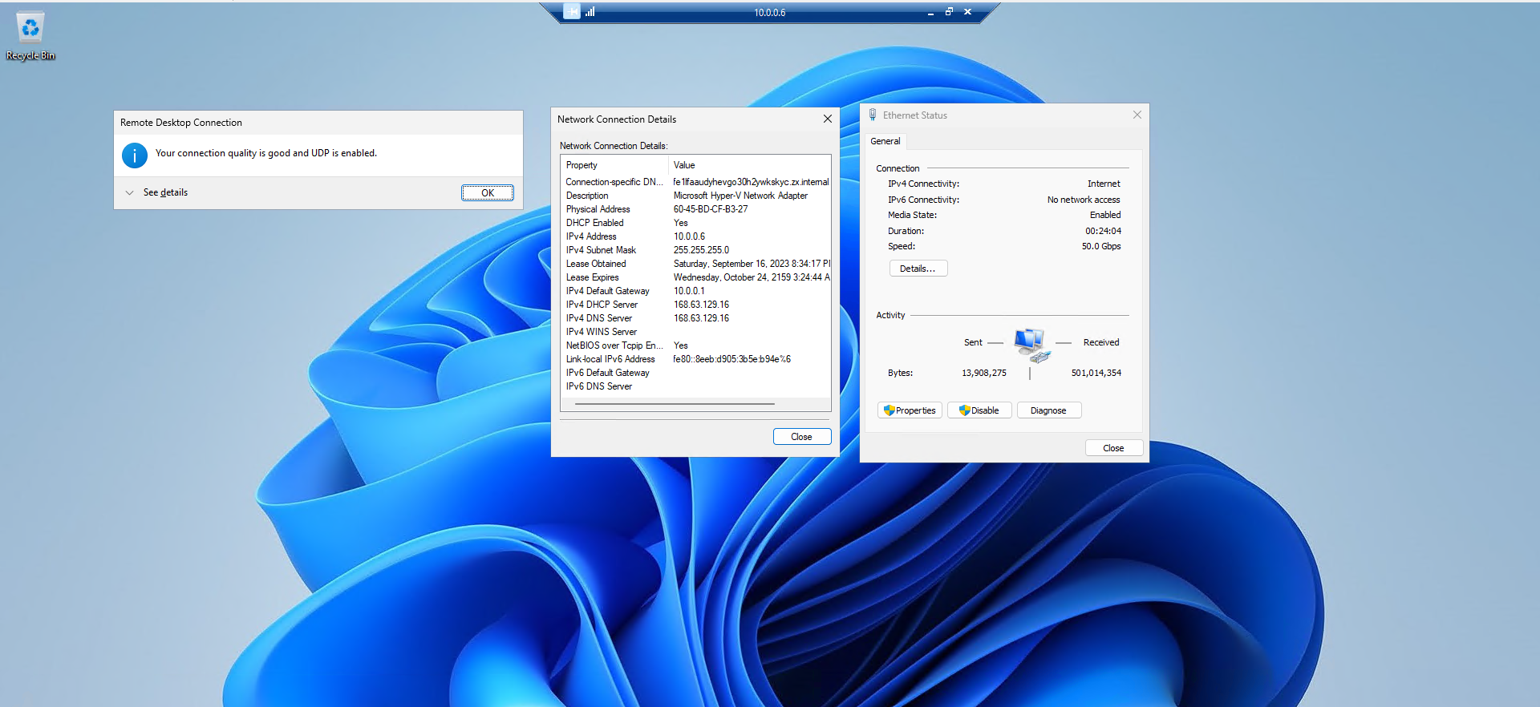Restore down the remote session window

(949, 12)
